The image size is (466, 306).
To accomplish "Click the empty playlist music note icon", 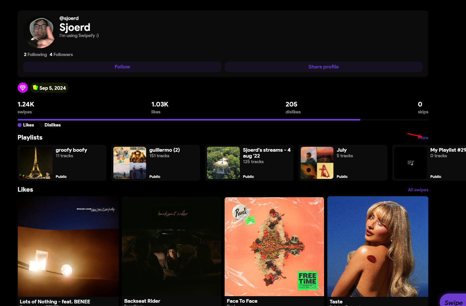I will 410,163.
